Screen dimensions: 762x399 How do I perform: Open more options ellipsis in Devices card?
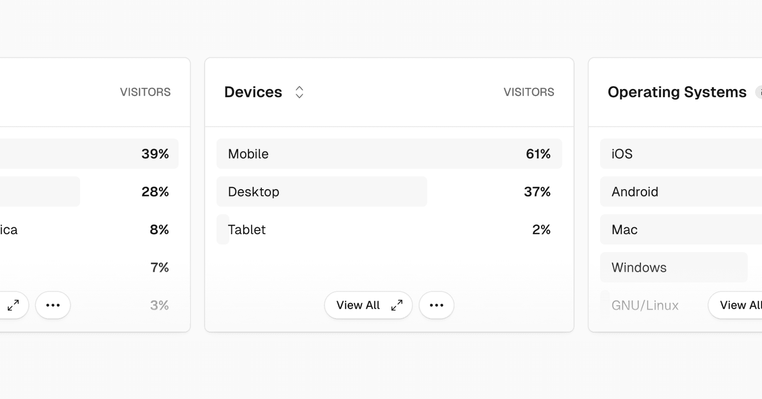pyautogui.click(x=437, y=305)
